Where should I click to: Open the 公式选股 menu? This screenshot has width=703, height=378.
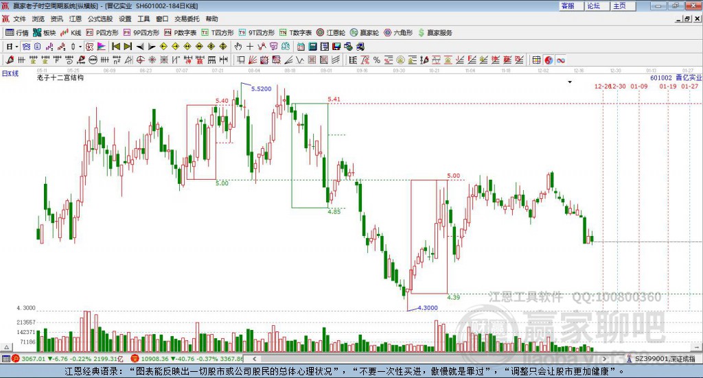pyautogui.click(x=100, y=19)
